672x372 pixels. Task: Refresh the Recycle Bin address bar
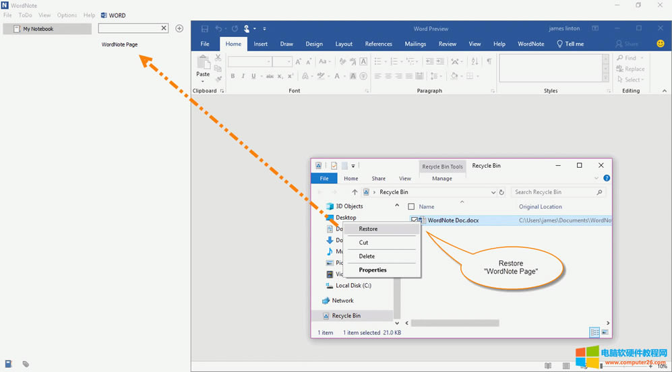pos(501,192)
